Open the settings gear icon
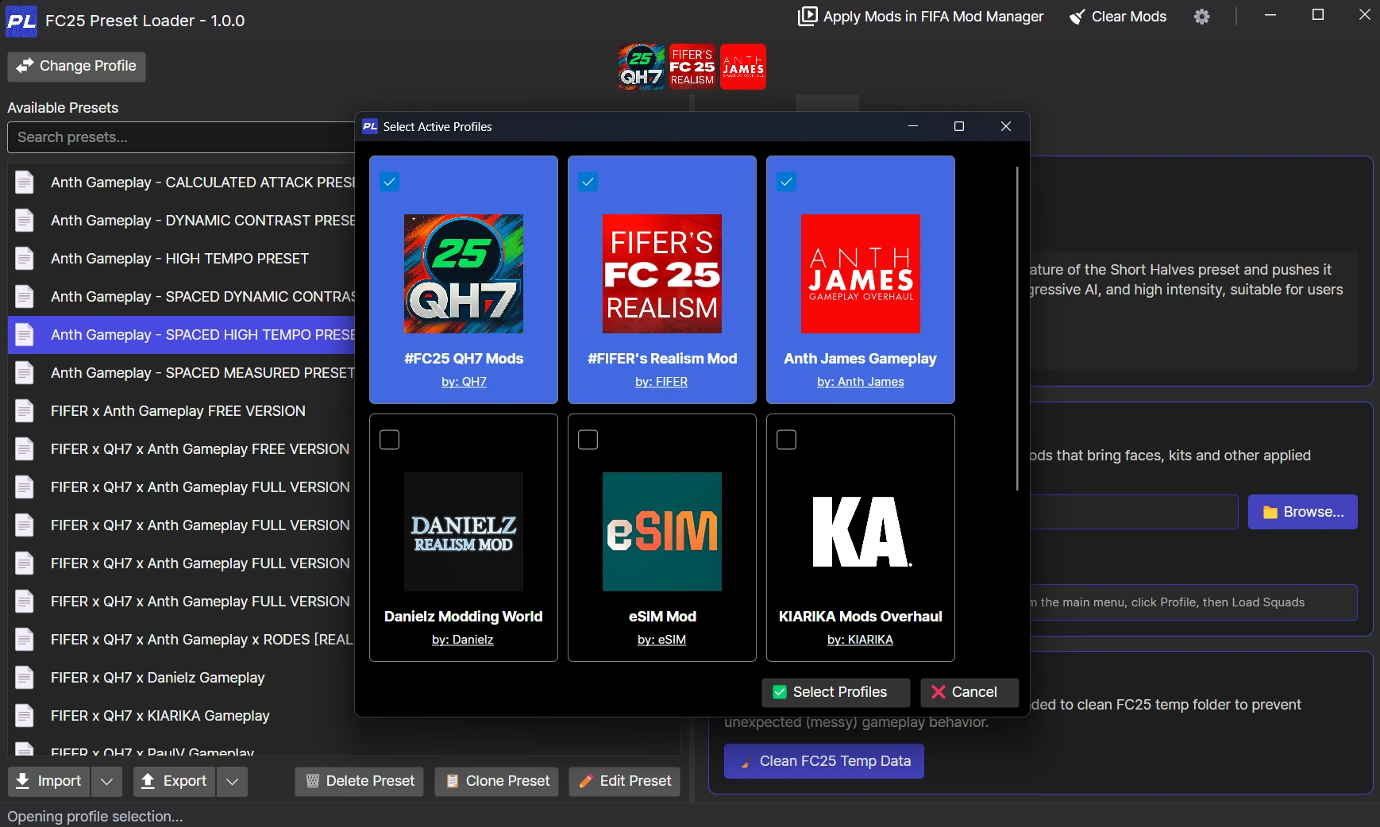 1202,16
